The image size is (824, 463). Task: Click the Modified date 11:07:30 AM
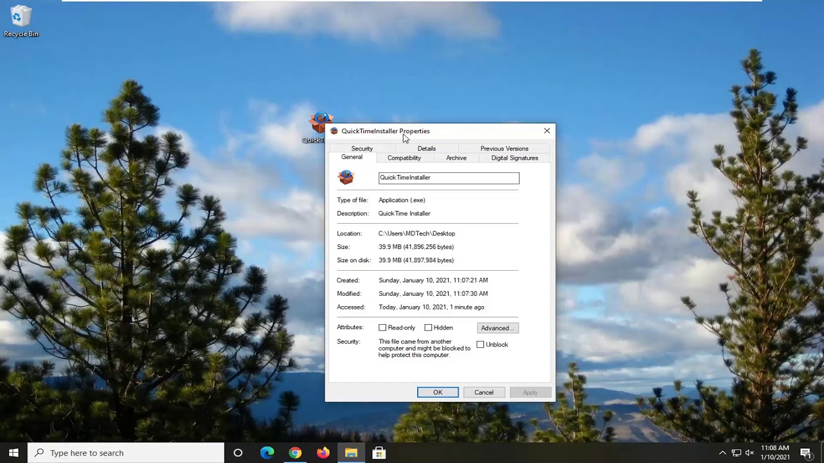pyautogui.click(x=433, y=294)
